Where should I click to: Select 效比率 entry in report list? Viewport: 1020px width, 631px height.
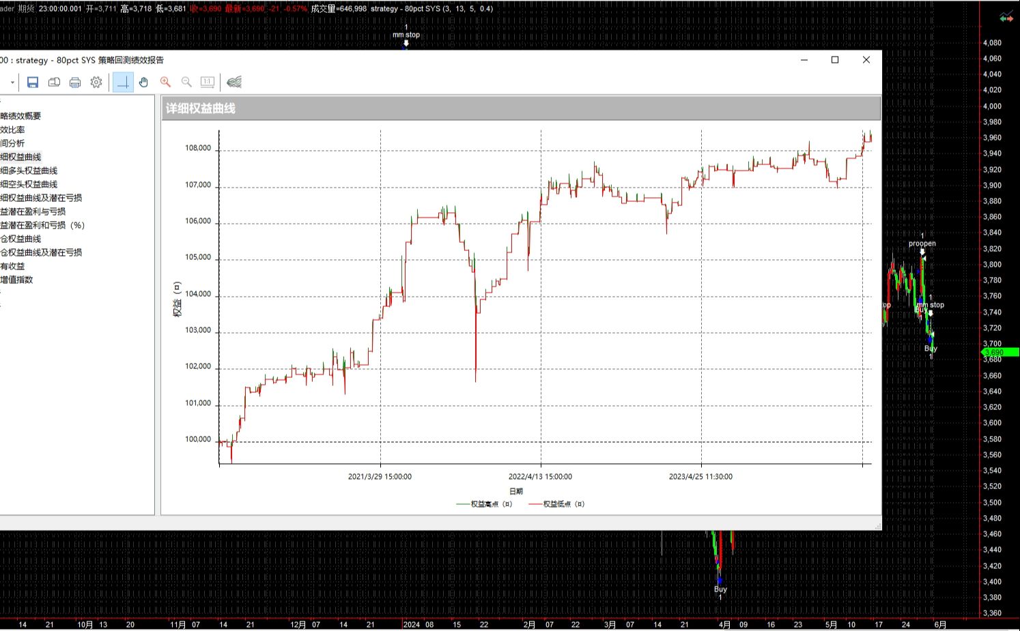12,130
